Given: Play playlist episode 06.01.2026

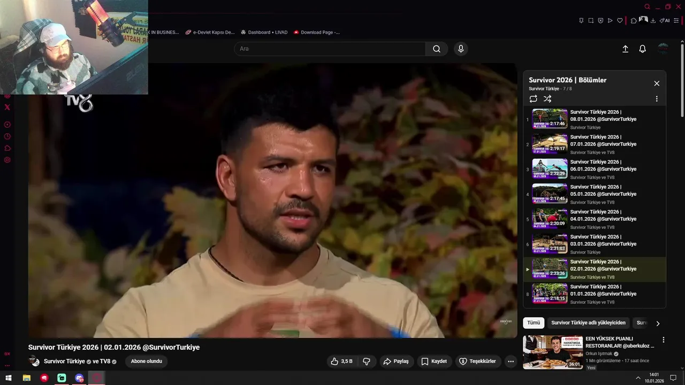Looking at the screenshot, I should coord(595,169).
